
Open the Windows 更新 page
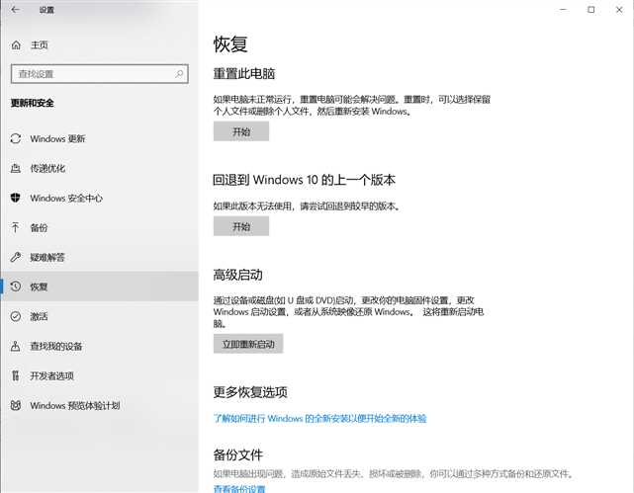click(x=99, y=138)
